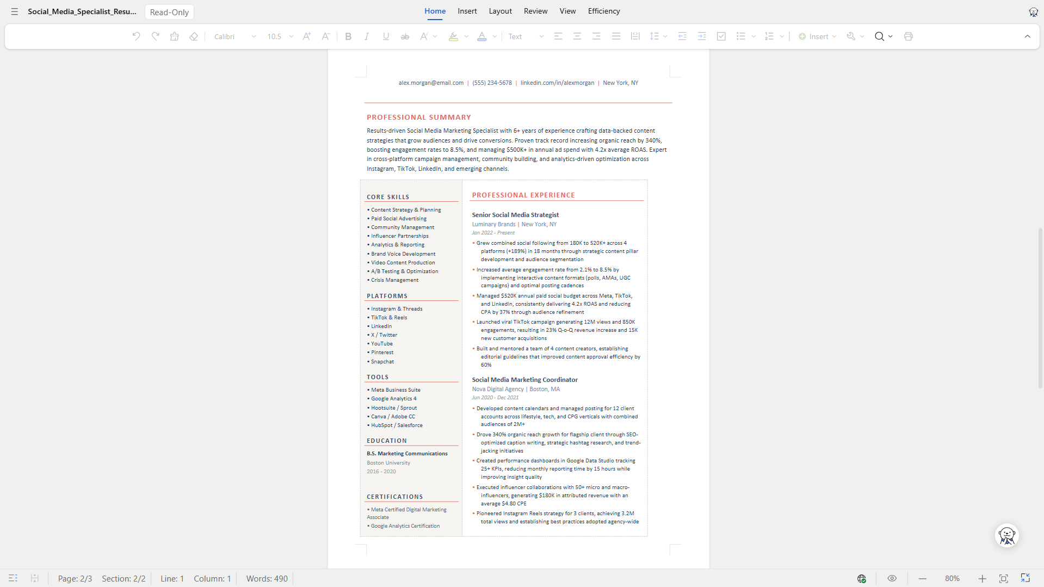The width and height of the screenshot is (1044, 587).
Task: Click the Find magnifier icon
Action: point(879,36)
